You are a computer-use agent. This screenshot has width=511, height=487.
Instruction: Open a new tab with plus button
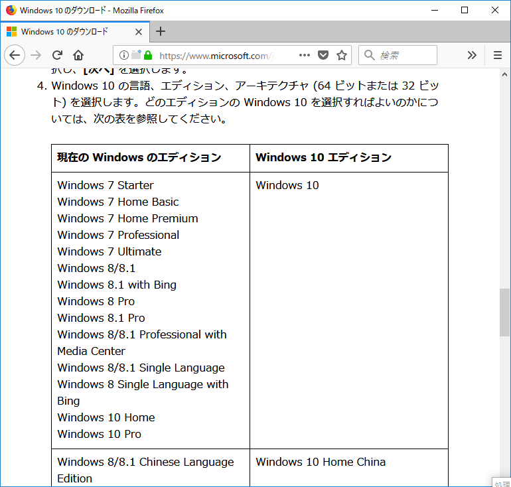[x=161, y=32]
